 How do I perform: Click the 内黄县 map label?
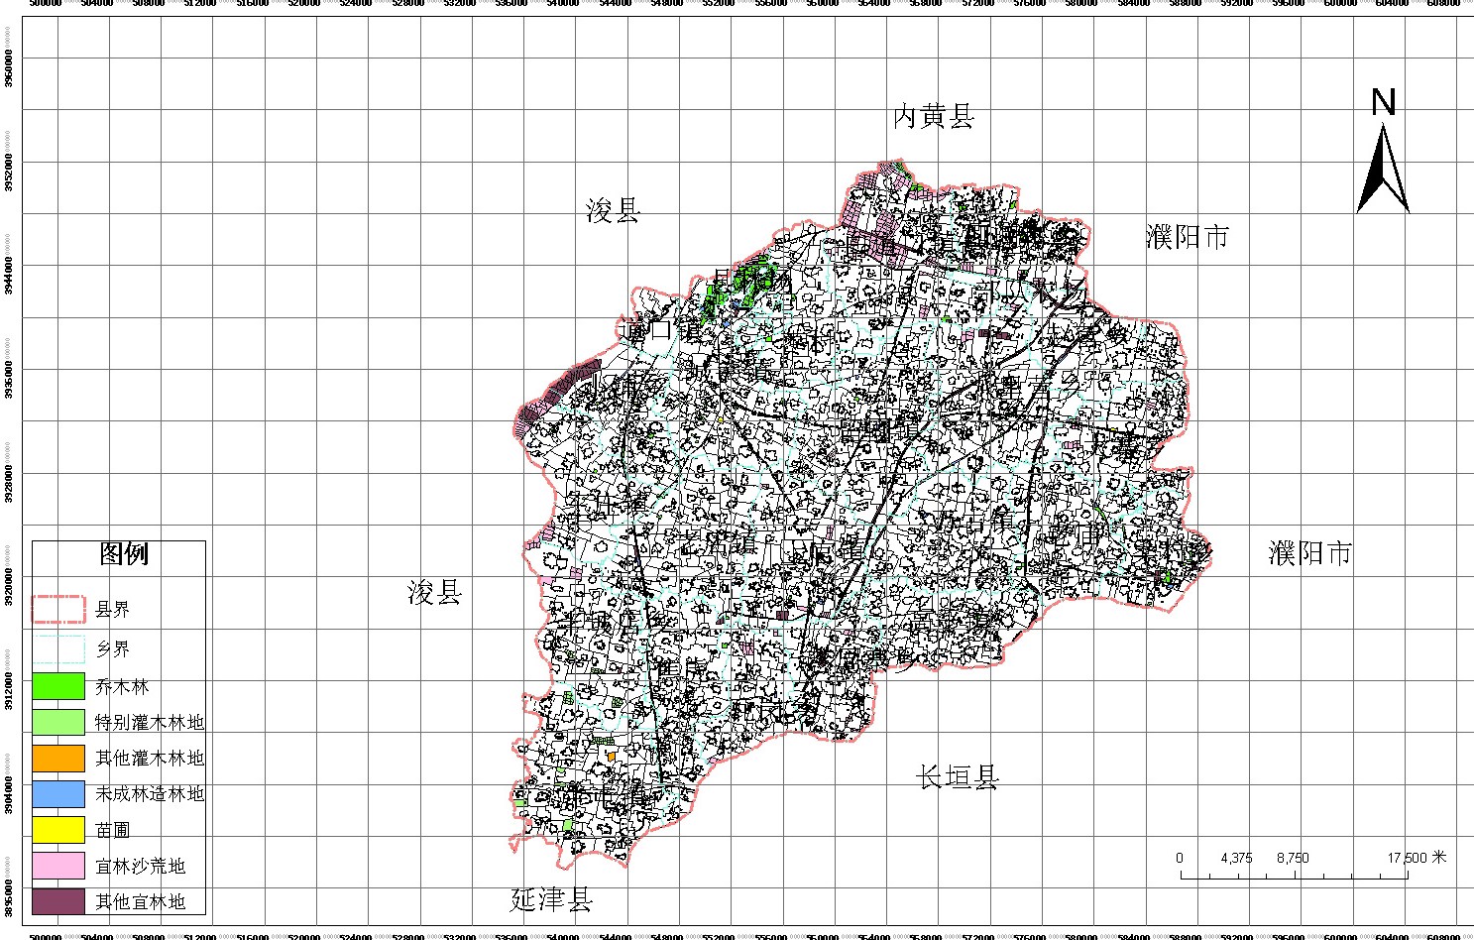[x=934, y=117]
